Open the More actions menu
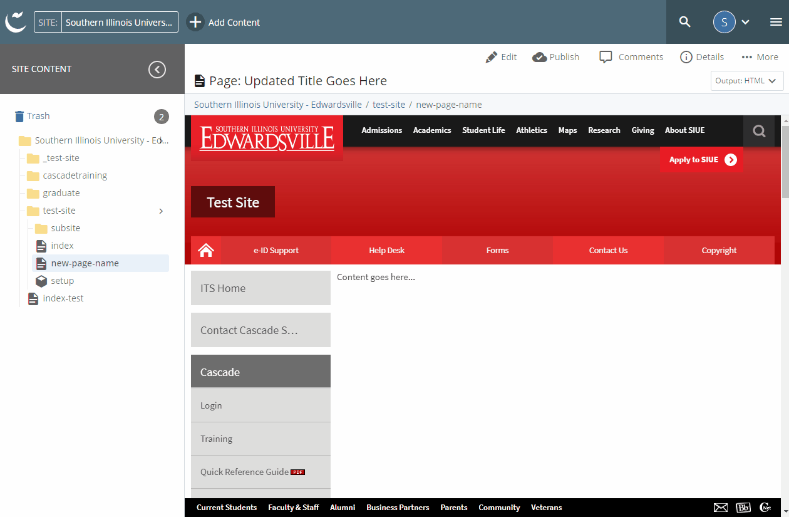The width and height of the screenshot is (789, 517). (x=760, y=57)
